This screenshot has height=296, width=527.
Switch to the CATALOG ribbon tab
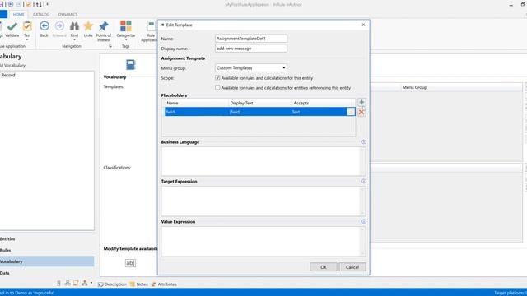(41, 15)
